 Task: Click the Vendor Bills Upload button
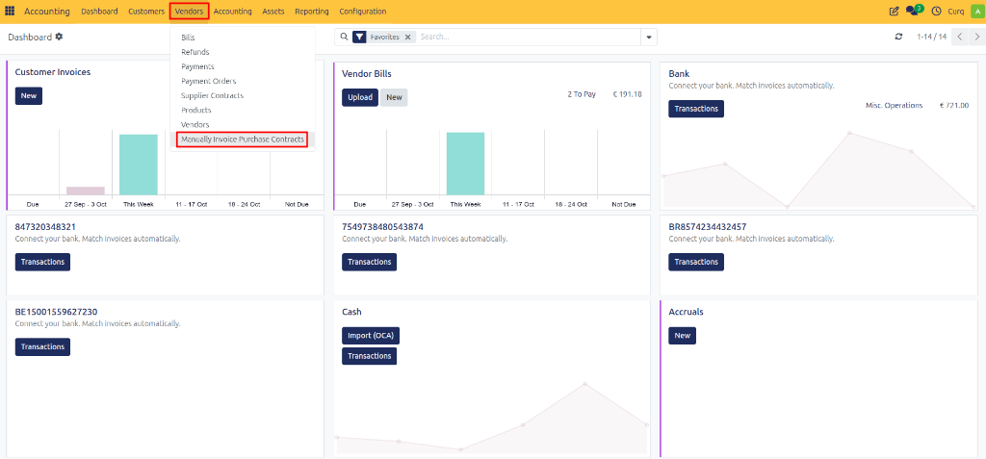[x=360, y=97]
